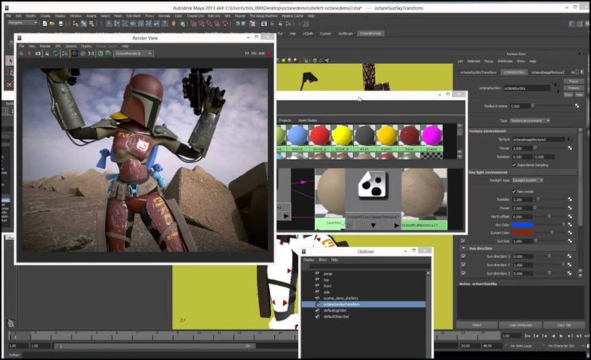Image resolution: width=591 pixels, height=360 pixels.
Task: Click the Sky Color map checker icon
Action: [x=570, y=225]
